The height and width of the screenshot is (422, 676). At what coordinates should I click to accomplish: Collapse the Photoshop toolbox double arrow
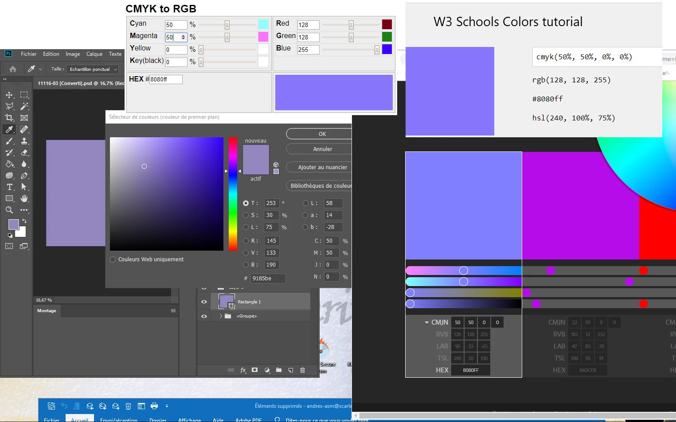[x=5, y=79]
